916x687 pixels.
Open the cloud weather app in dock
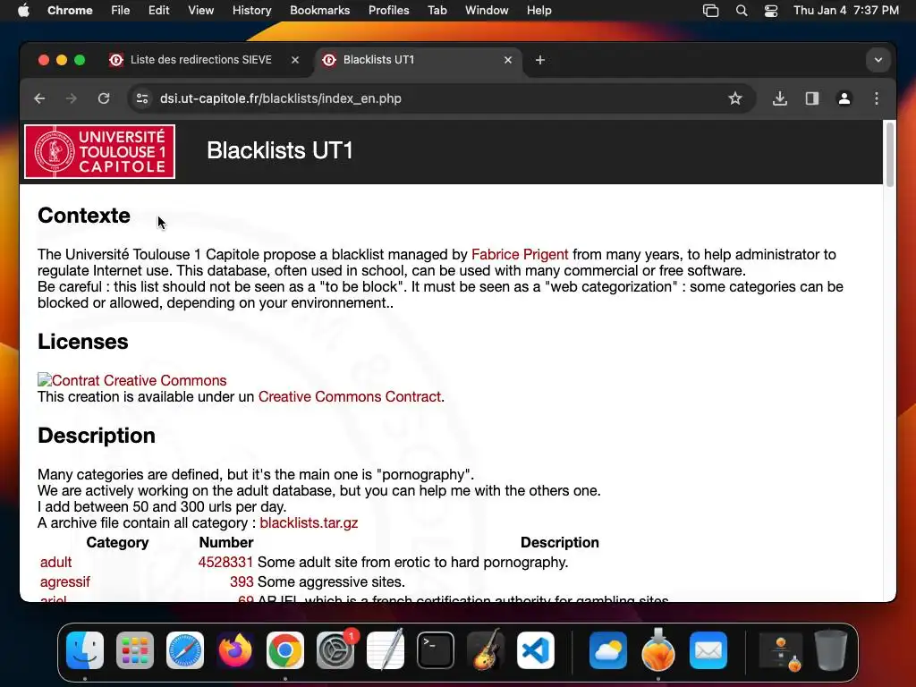point(607,650)
